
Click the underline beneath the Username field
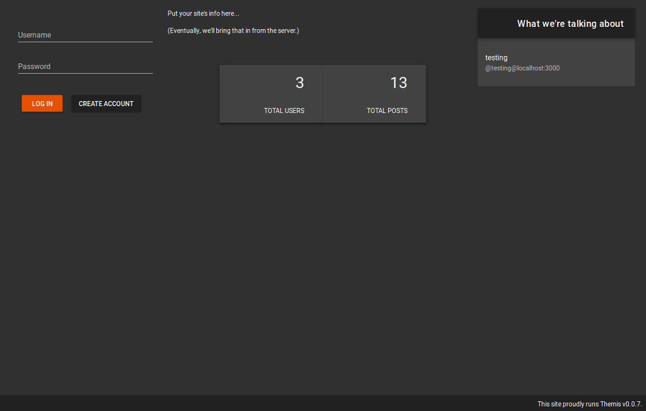[x=85, y=42]
